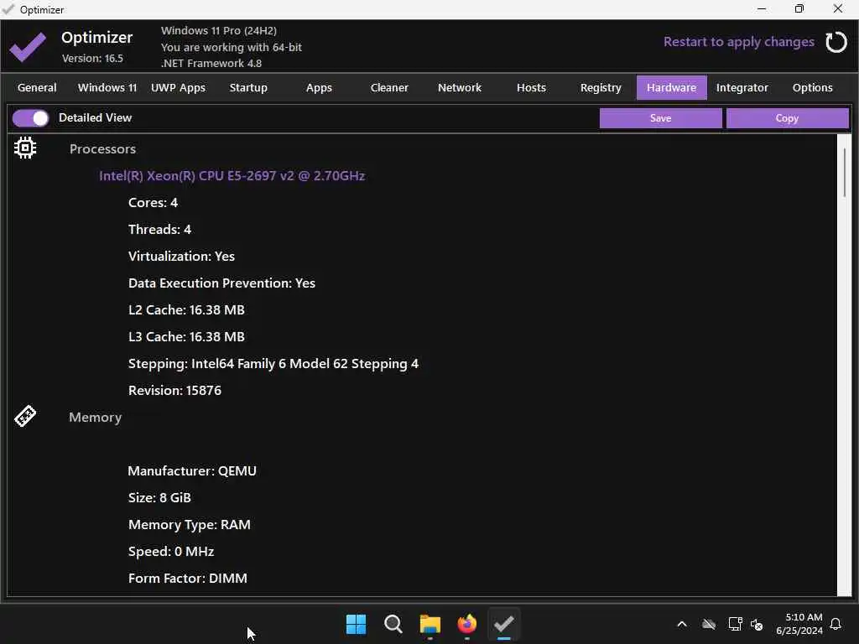Click the hardware list vertical scrollbar
This screenshot has height=644, width=859.
(844, 172)
